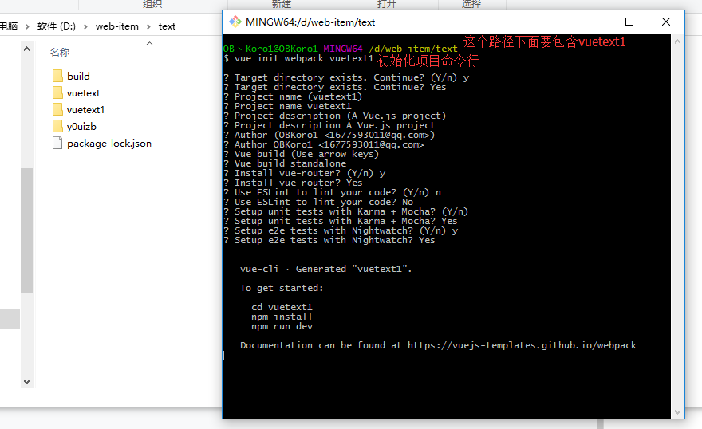Image resolution: width=702 pixels, height=429 pixels.
Task: Click the 'npm run dev' line in terminal
Action: 282,326
